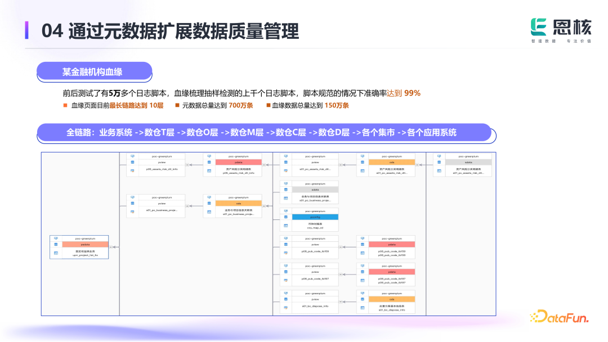Screen dimensions: 608x342
Task: Click the table icon of upm_project_list_fix node
Action: click(56, 253)
